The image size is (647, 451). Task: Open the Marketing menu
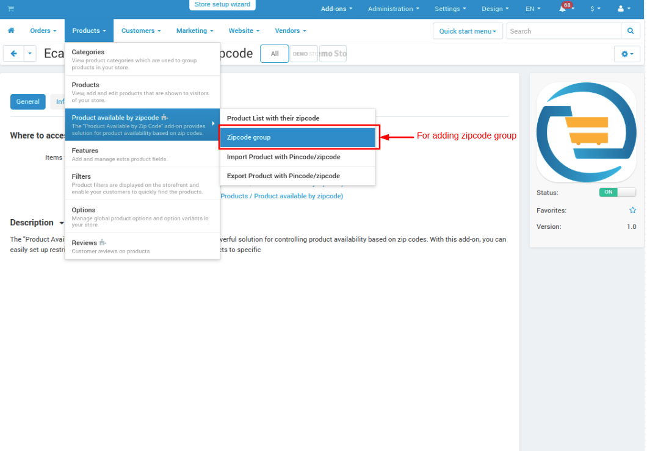(x=194, y=31)
